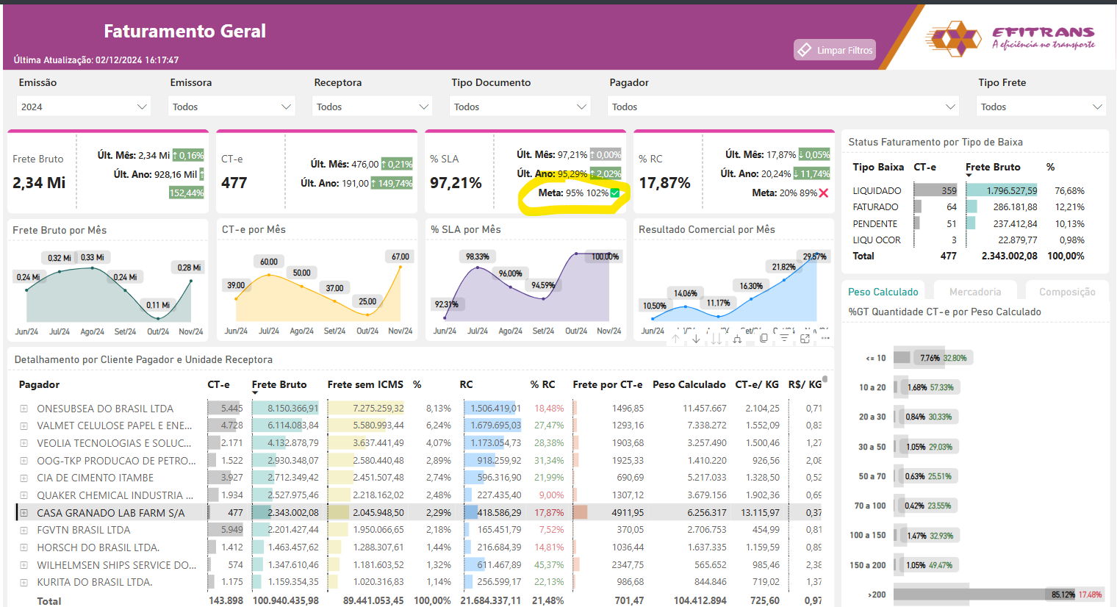
Task: Activate the Drill down single-arrow icon
Action: pos(696,339)
